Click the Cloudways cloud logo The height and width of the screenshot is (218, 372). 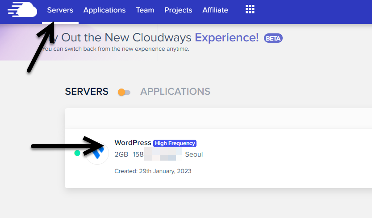coord(22,9)
